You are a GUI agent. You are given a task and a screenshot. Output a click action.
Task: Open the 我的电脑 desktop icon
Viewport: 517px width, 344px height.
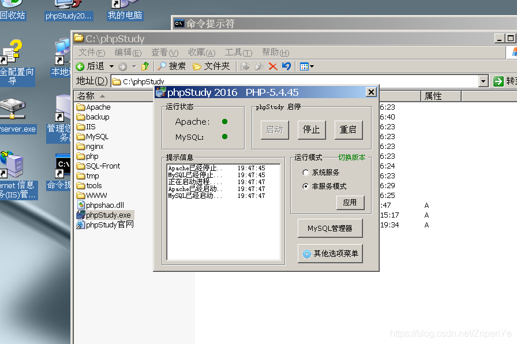click(125, 10)
